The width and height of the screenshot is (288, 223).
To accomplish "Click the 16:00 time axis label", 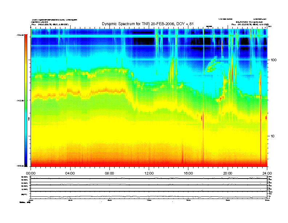I will point(188,173).
